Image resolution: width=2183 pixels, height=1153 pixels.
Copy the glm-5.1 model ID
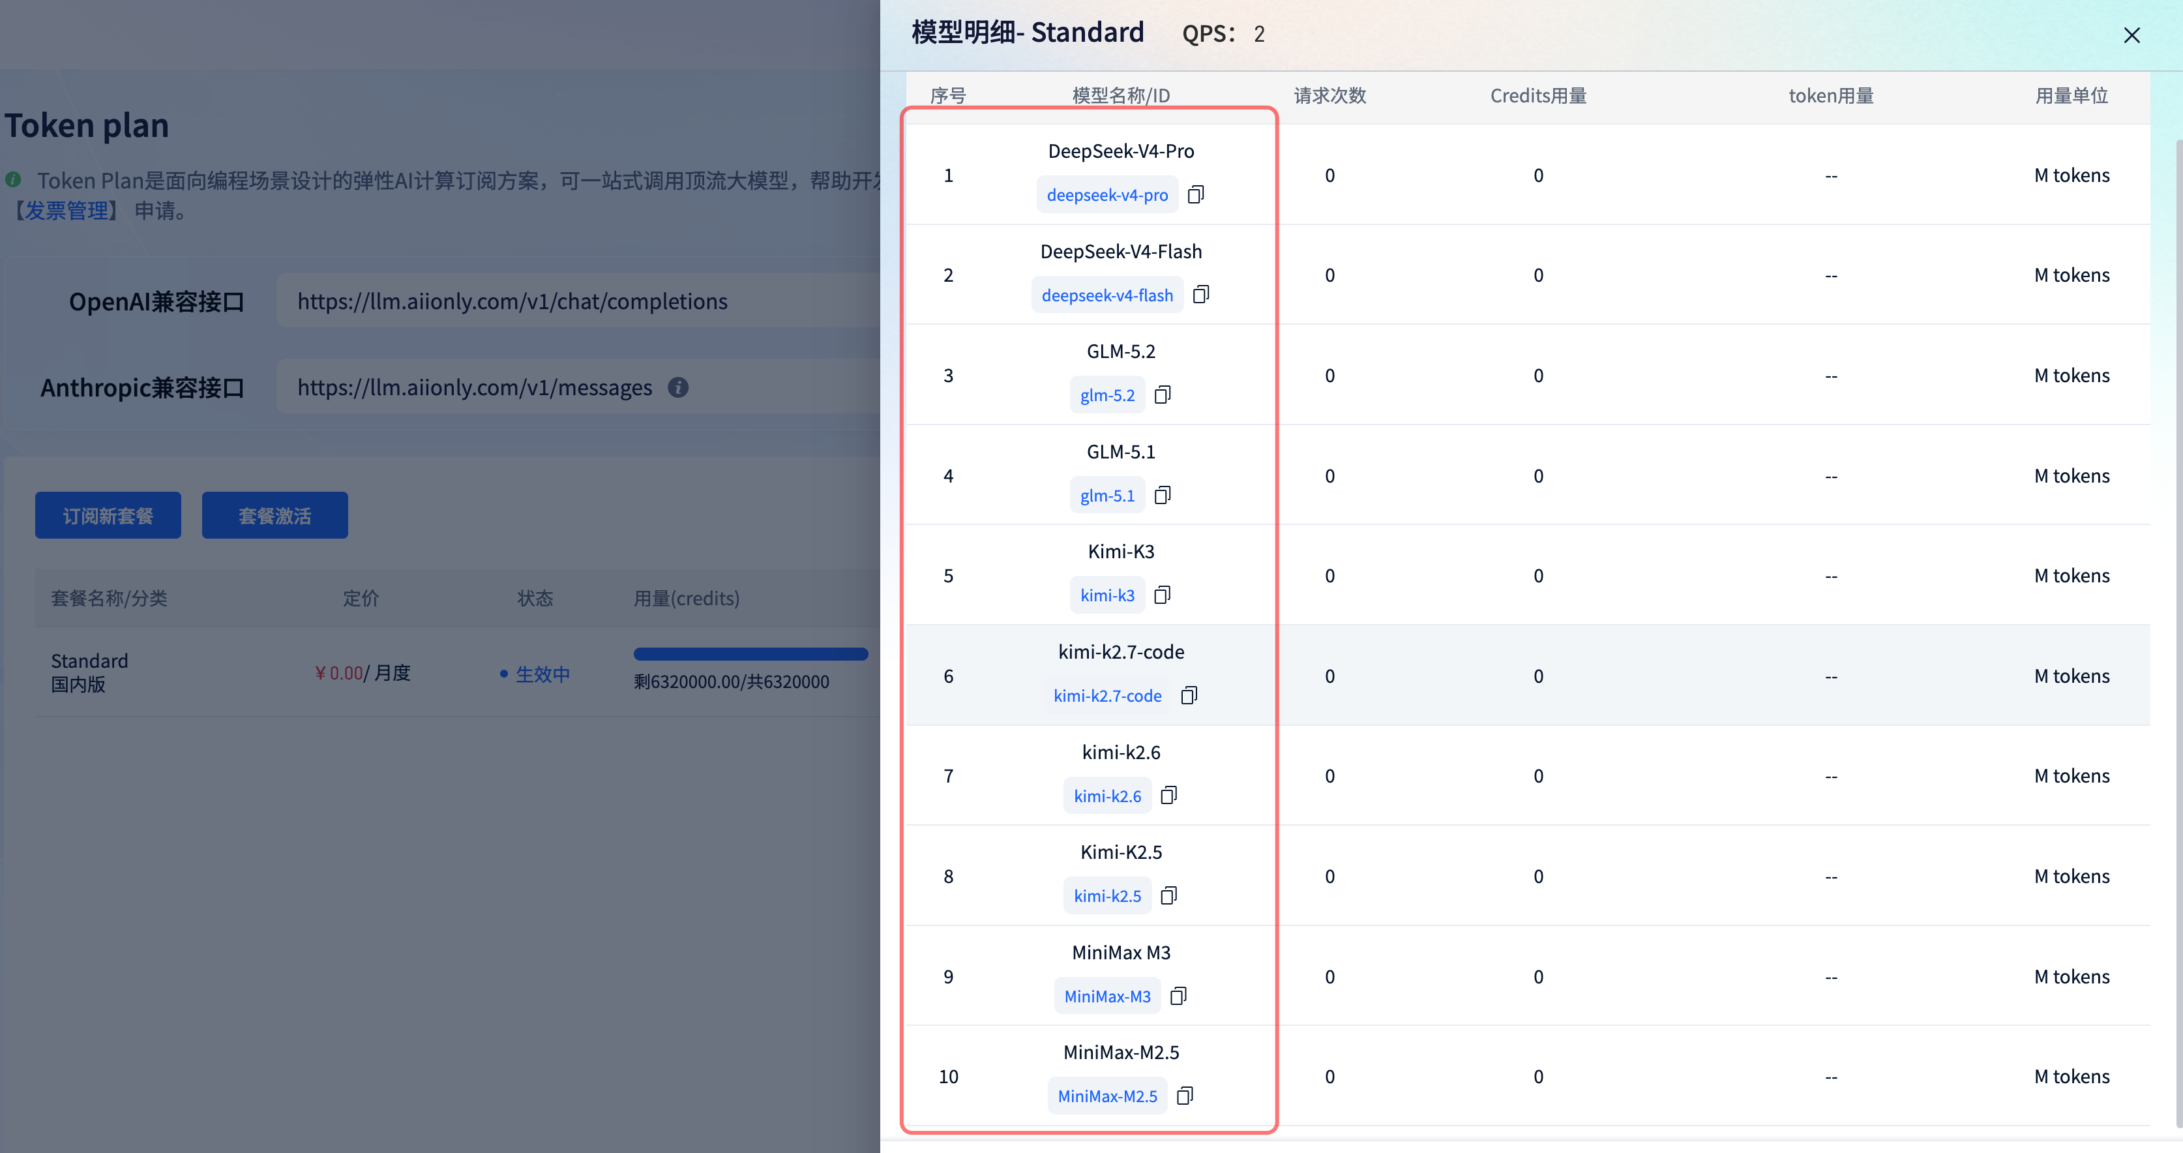pyautogui.click(x=1163, y=495)
